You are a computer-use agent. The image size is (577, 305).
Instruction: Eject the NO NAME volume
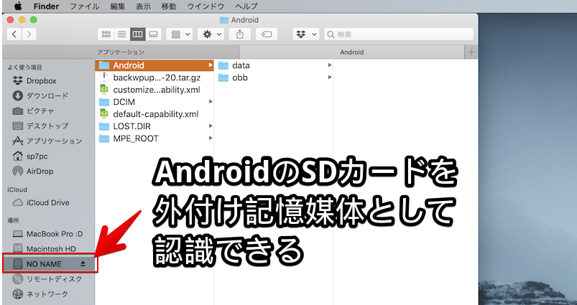click(83, 264)
